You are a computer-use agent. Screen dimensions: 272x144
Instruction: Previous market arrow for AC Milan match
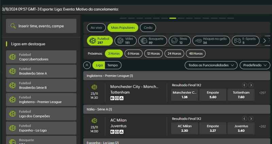pyautogui.click(x=244, y=119)
